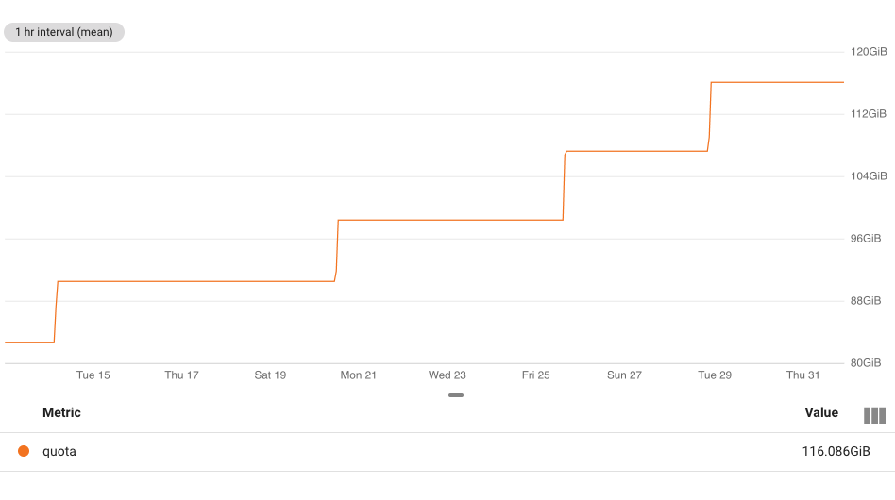Click the Tue 15 date label
The image size is (895, 500).
(x=93, y=375)
